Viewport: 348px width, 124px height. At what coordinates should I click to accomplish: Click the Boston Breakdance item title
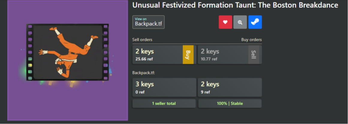(235, 5)
